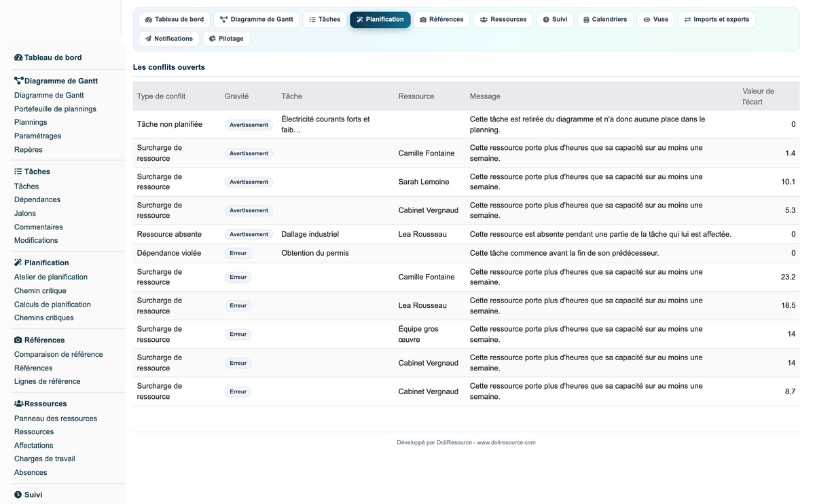Click the 23.2 écart value
Image resolution: width=815 pixels, height=504 pixels.
point(788,277)
